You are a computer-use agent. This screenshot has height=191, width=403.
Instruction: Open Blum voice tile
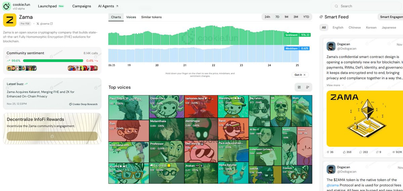[302, 111]
